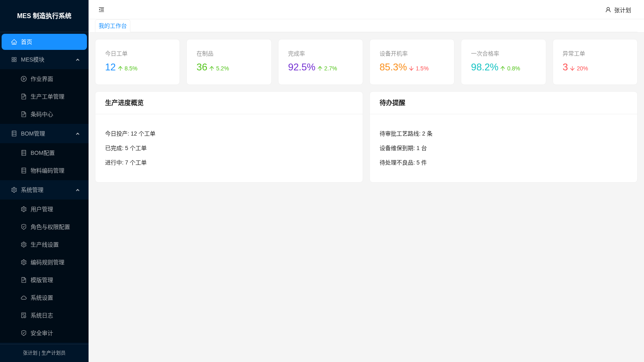Screen dimensions: 644x362
Task: Click '今日投产: 12 个工单' line
Action: pos(130,134)
